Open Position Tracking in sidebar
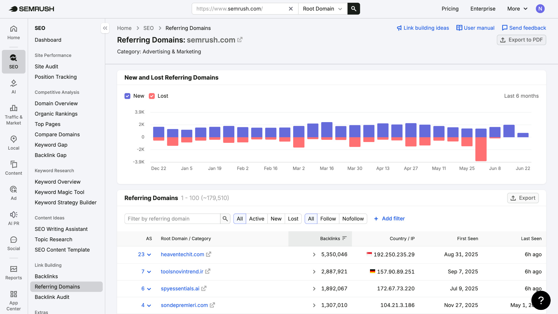This screenshot has height=314, width=558. coord(56,77)
